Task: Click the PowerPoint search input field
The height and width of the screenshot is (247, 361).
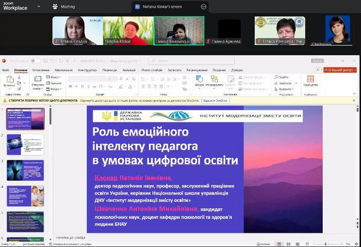Action: pyautogui.click(x=186, y=61)
